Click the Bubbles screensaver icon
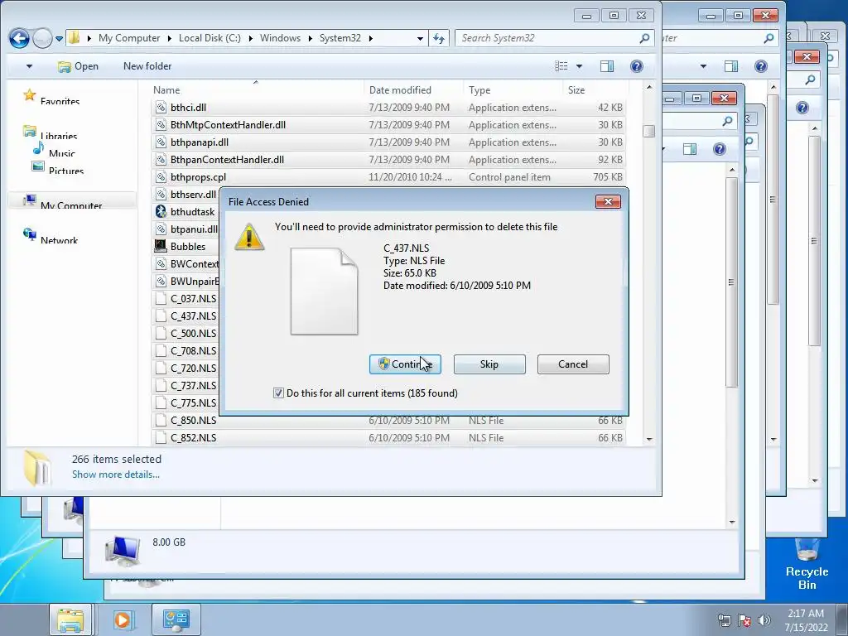 pos(161,246)
